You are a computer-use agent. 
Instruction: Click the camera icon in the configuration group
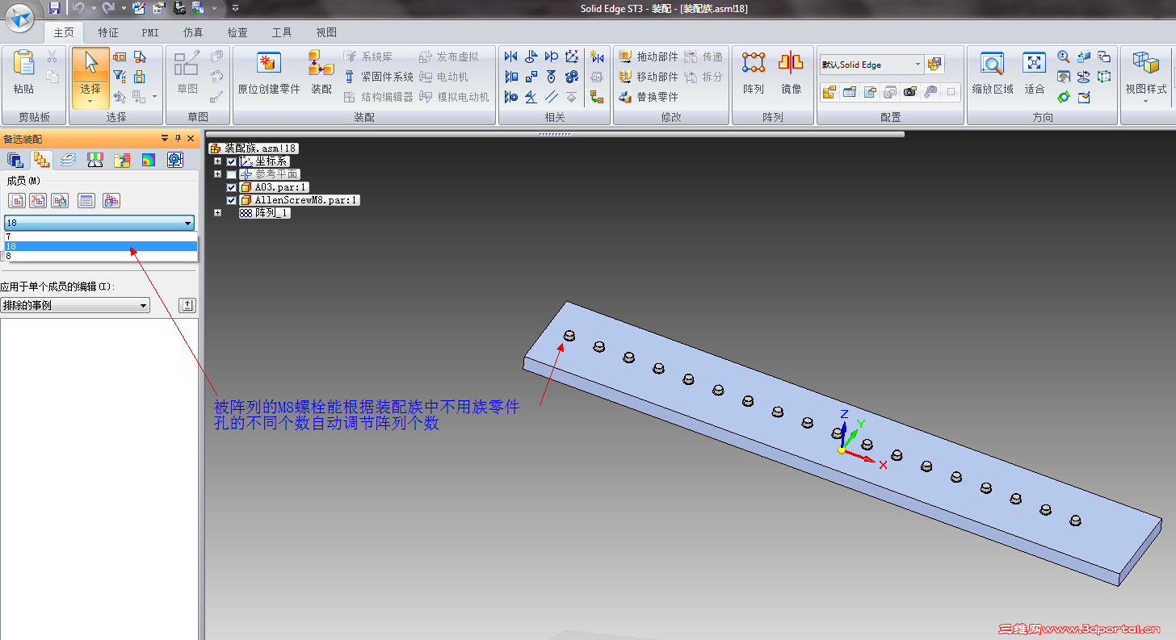910,91
